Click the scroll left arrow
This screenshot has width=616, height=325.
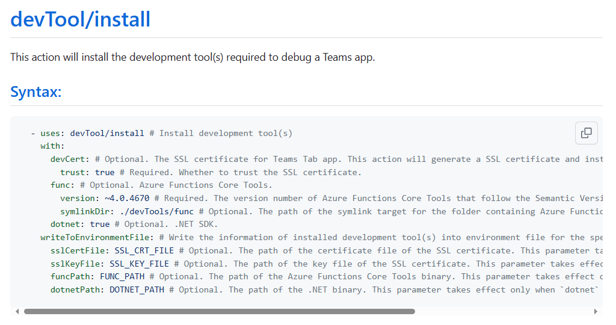(17, 311)
